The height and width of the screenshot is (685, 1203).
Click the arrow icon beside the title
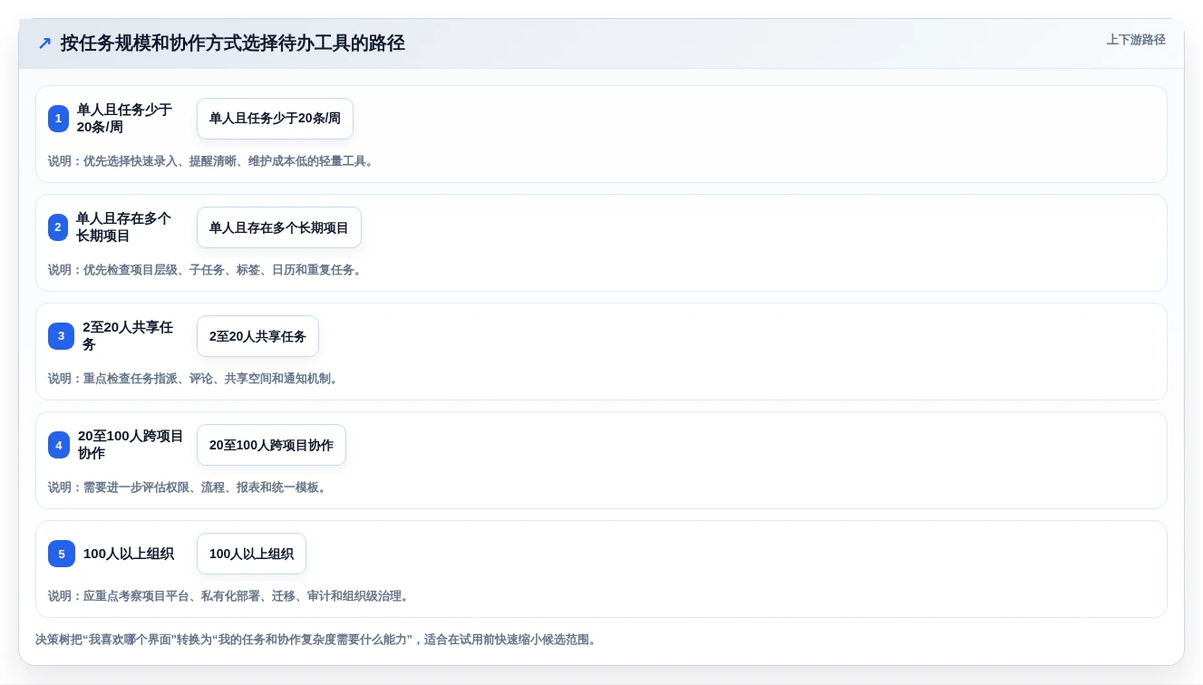tap(44, 43)
